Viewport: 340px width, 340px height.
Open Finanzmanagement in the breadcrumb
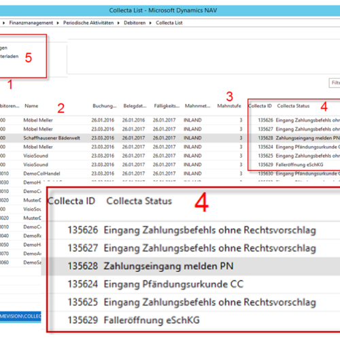coord(31,23)
